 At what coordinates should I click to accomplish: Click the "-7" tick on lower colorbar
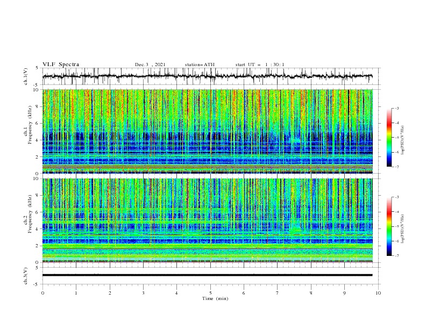pyautogui.click(x=396, y=256)
